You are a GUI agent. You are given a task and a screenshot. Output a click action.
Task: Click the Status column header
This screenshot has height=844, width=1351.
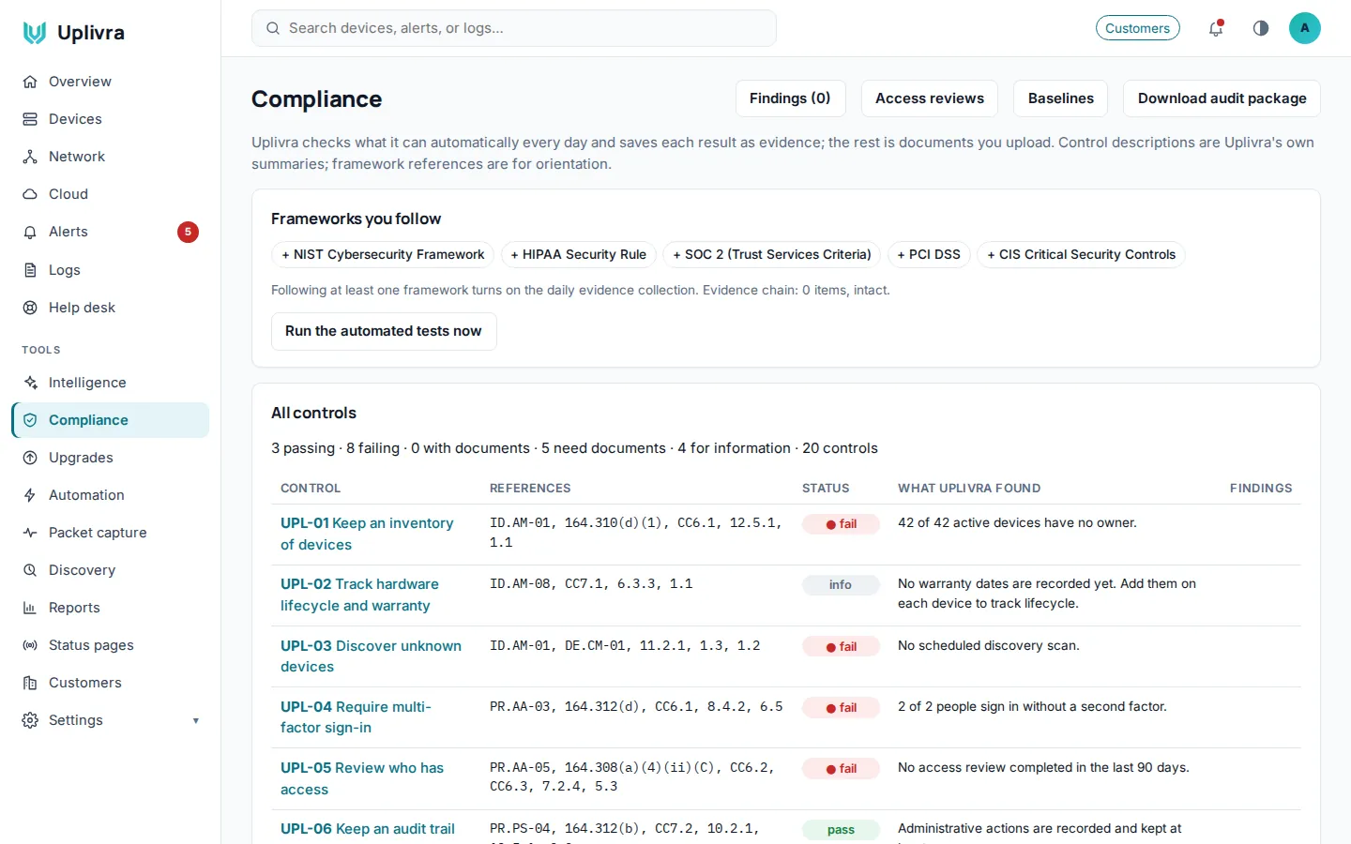pos(826,489)
